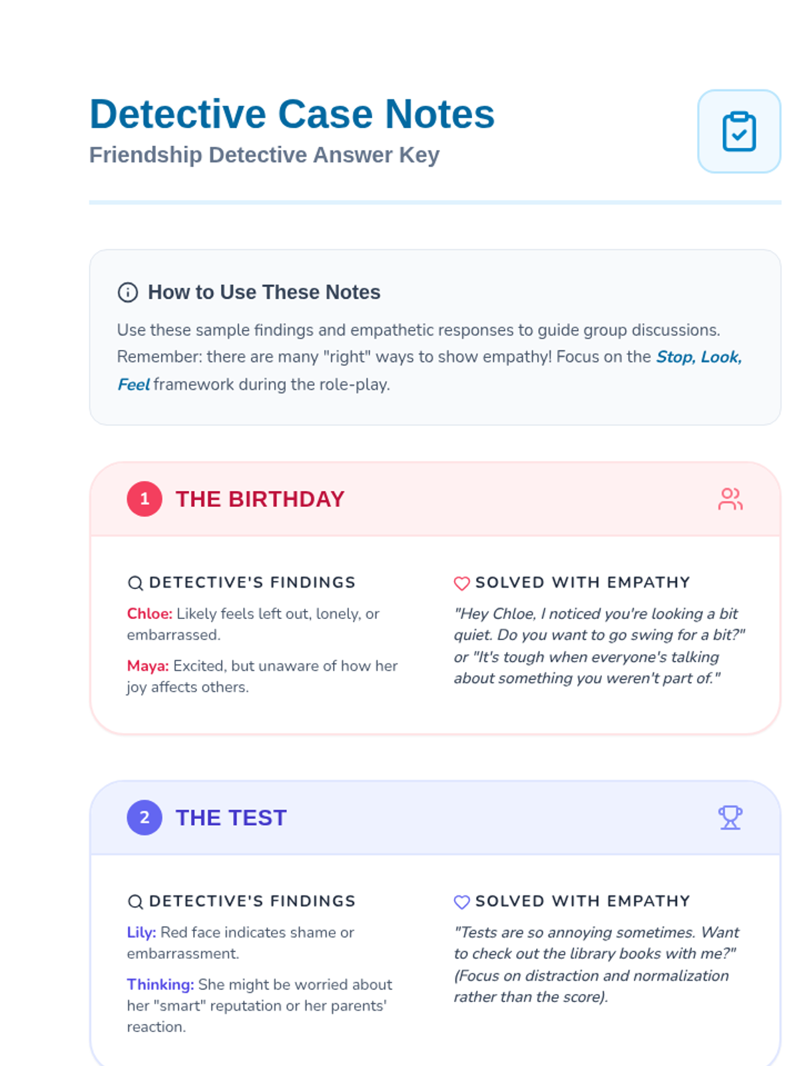
Task: Click the Stop, Look, Feel highlighted text
Action: pos(698,357)
